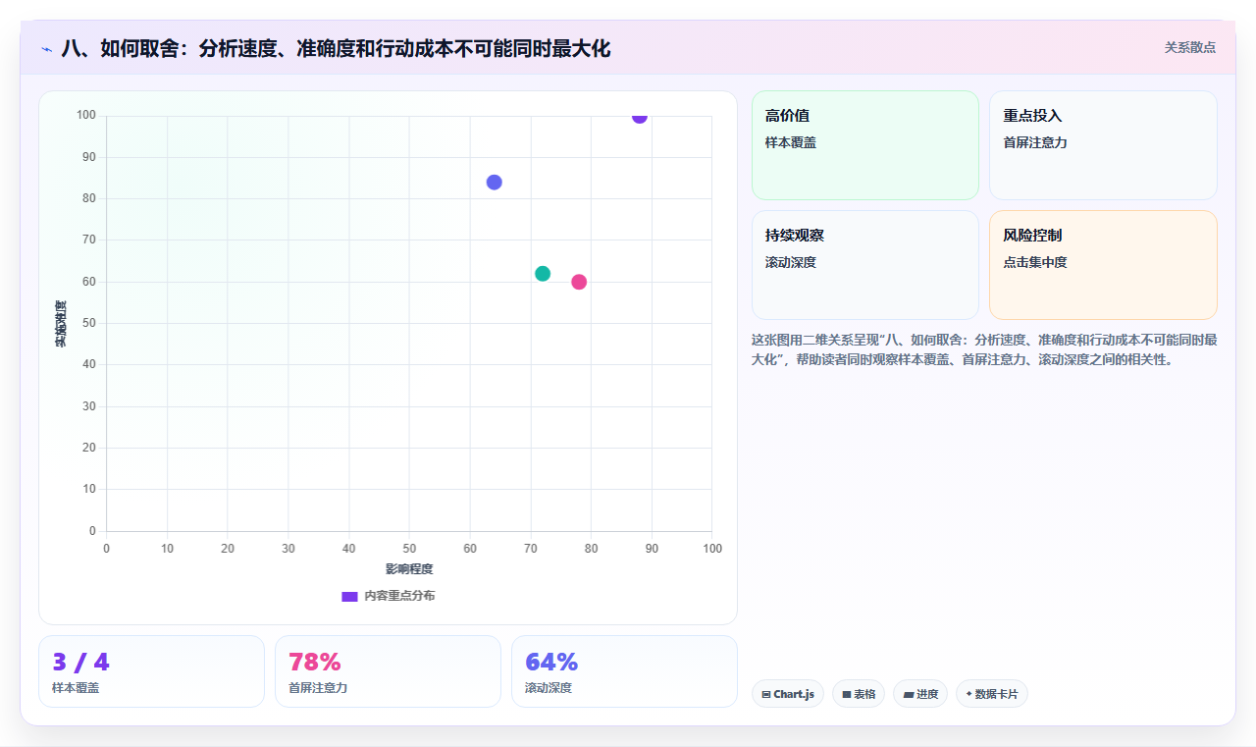Click the x-axis label 90
1256x747 pixels.
pos(652,549)
